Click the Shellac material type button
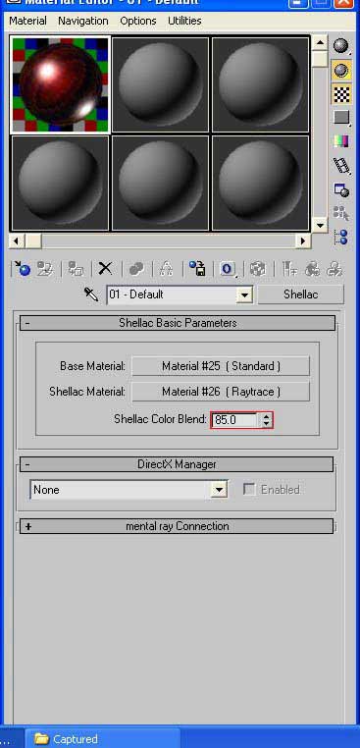 [x=300, y=294]
